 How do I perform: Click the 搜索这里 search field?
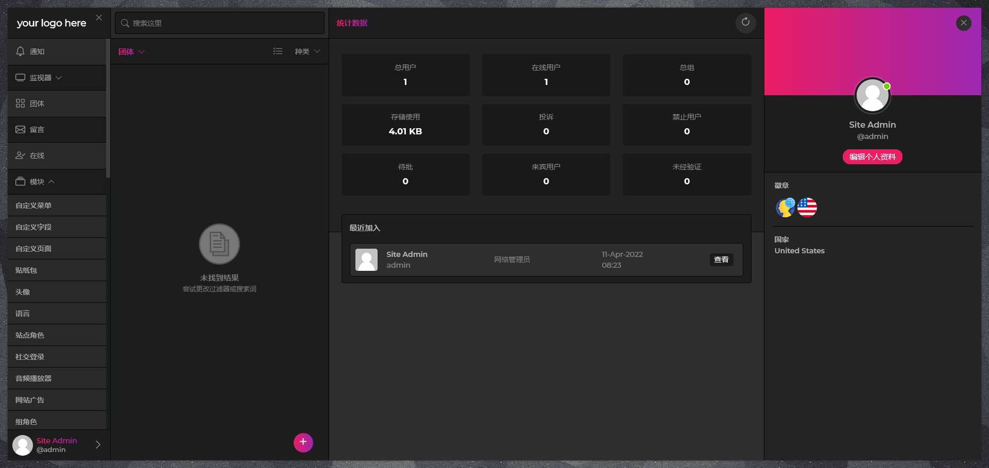pyautogui.click(x=221, y=23)
